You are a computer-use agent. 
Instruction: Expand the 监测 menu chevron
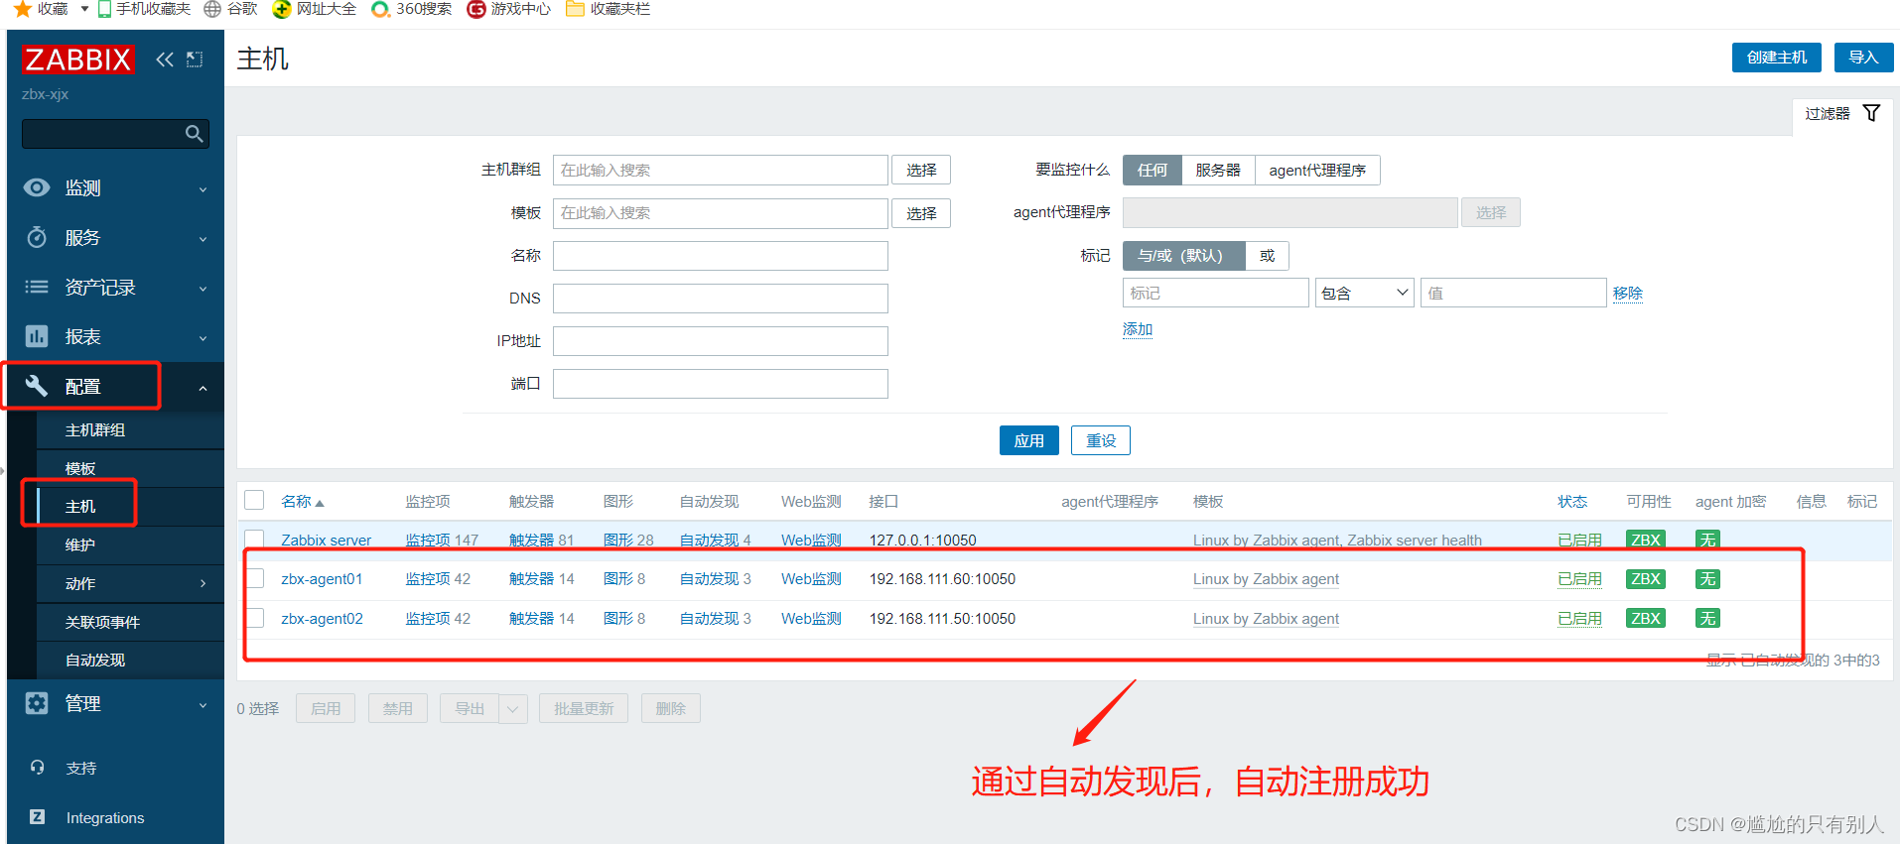(203, 188)
